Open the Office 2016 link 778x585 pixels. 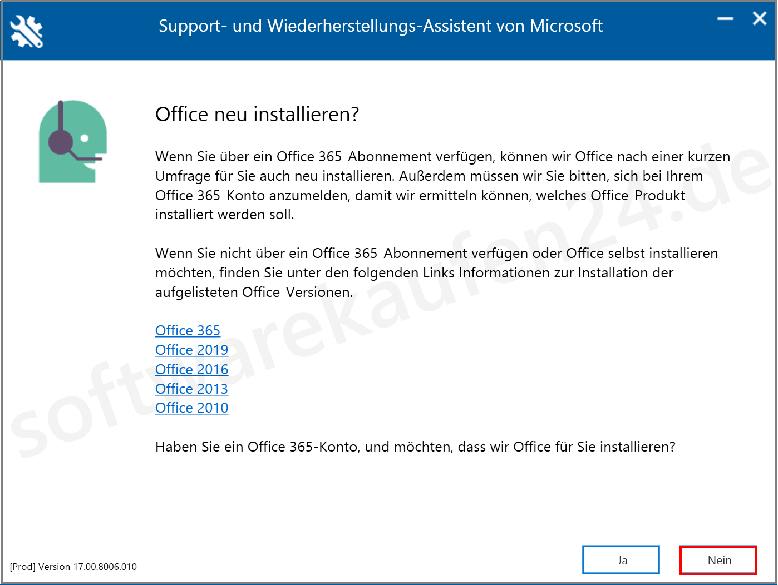pos(191,369)
